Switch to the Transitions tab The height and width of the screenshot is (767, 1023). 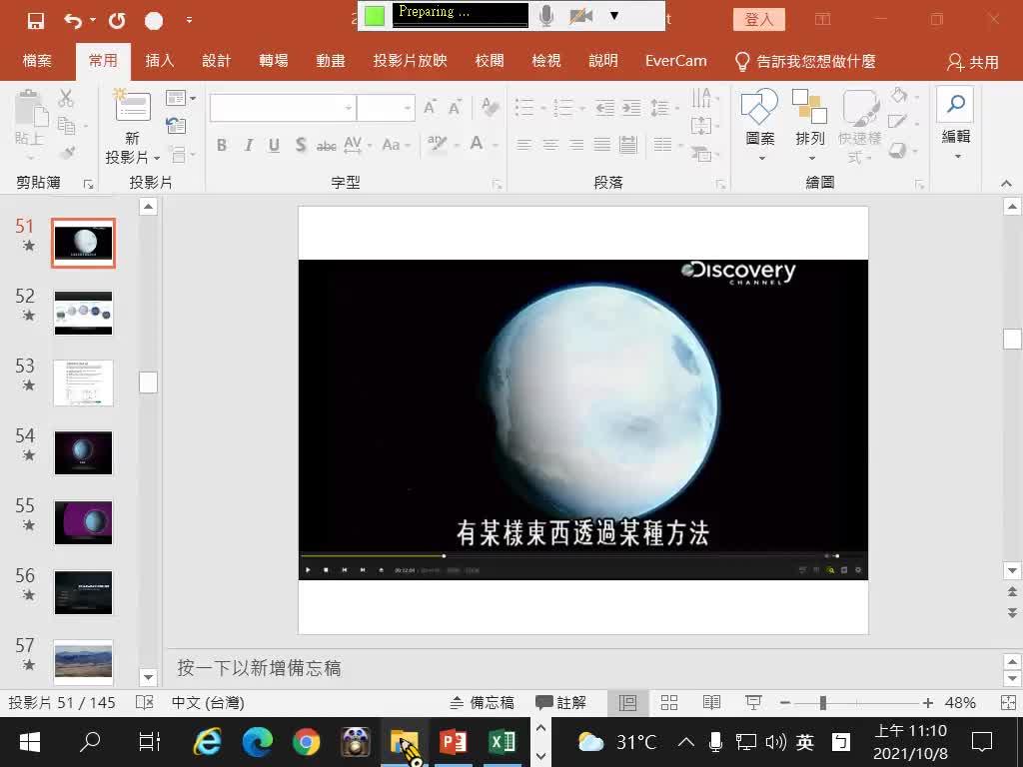click(x=274, y=61)
